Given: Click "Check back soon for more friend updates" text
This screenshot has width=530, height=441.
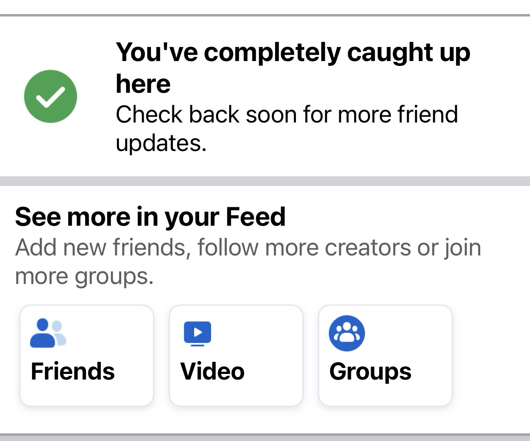Looking at the screenshot, I should pyautogui.click(x=287, y=114).
